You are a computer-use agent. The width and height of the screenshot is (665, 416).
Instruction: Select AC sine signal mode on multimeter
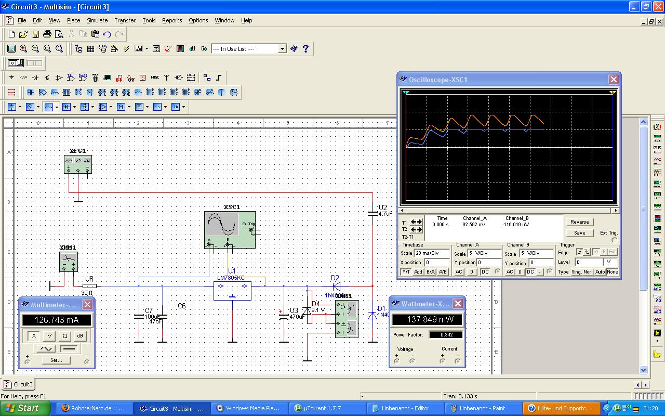46,348
